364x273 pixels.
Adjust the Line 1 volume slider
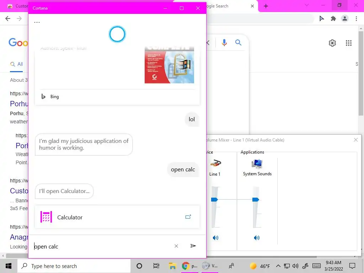214,200
